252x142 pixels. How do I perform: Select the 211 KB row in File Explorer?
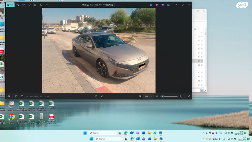coord(198,85)
